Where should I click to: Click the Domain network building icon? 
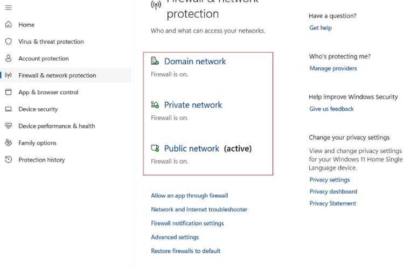point(155,61)
